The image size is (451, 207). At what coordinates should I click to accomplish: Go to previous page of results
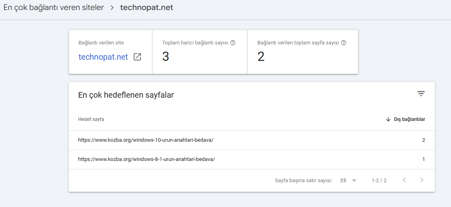pyautogui.click(x=404, y=180)
